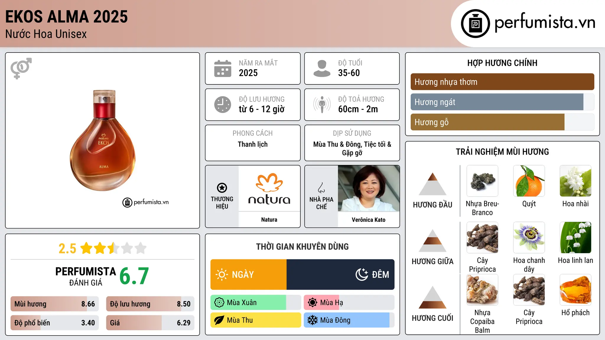Click the perfumista.vn bottle logo icon
The width and height of the screenshot is (605, 340).
pyautogui.click(x=475, y=24)
